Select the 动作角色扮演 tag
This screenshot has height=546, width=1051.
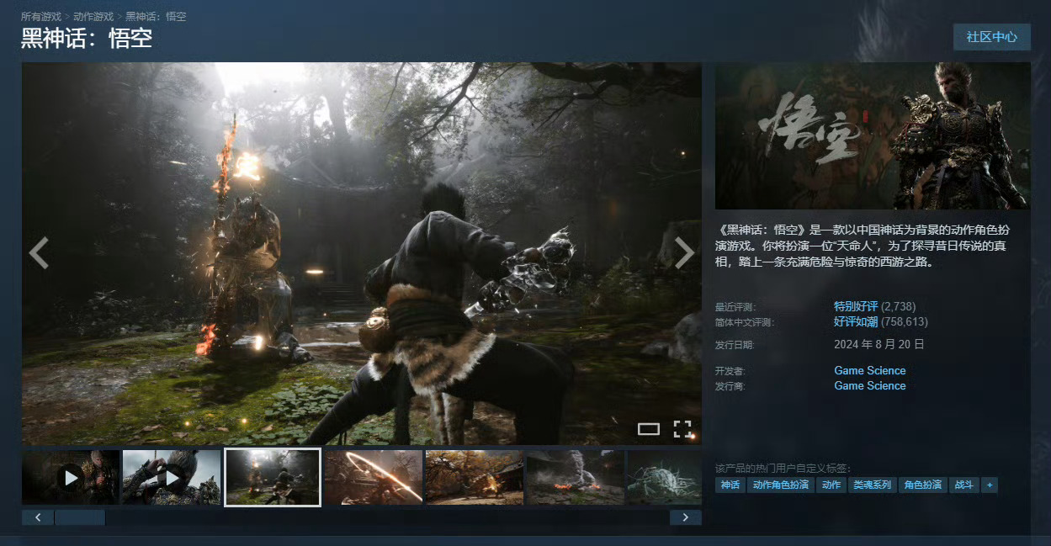780,485
